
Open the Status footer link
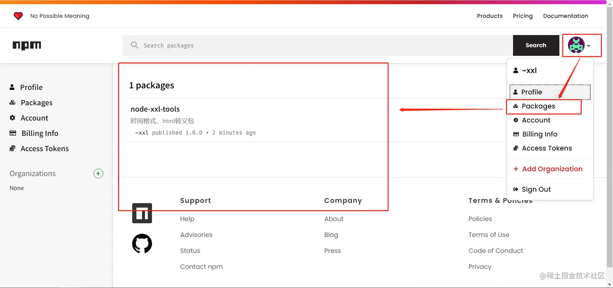point(190,251)
